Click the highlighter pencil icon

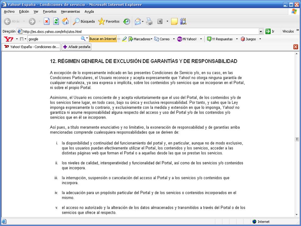[x=124, y=39]
